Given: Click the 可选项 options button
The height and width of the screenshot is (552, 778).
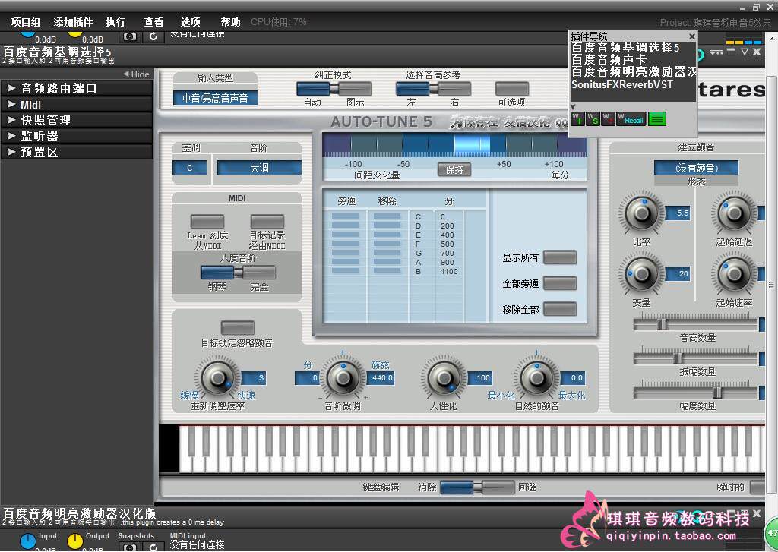Looking at the screenshot, I should click(x=512, y=89).
